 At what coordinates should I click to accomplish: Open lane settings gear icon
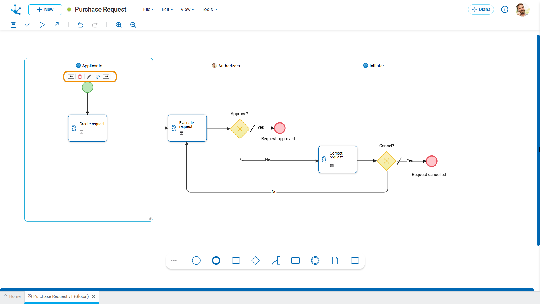point(98,77)
